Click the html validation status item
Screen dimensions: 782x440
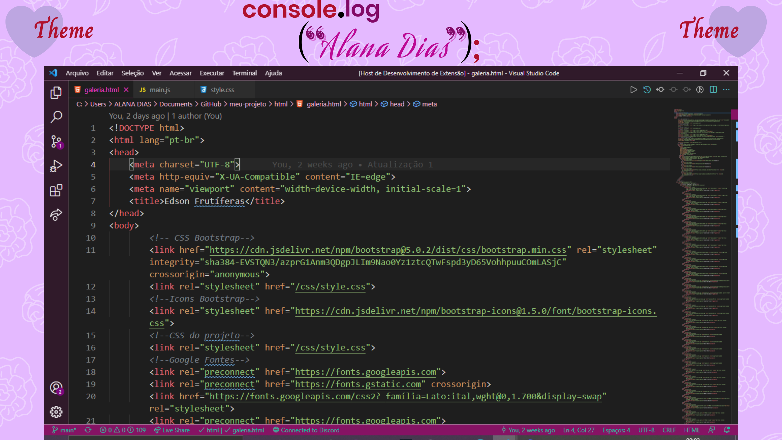[209, 430]
